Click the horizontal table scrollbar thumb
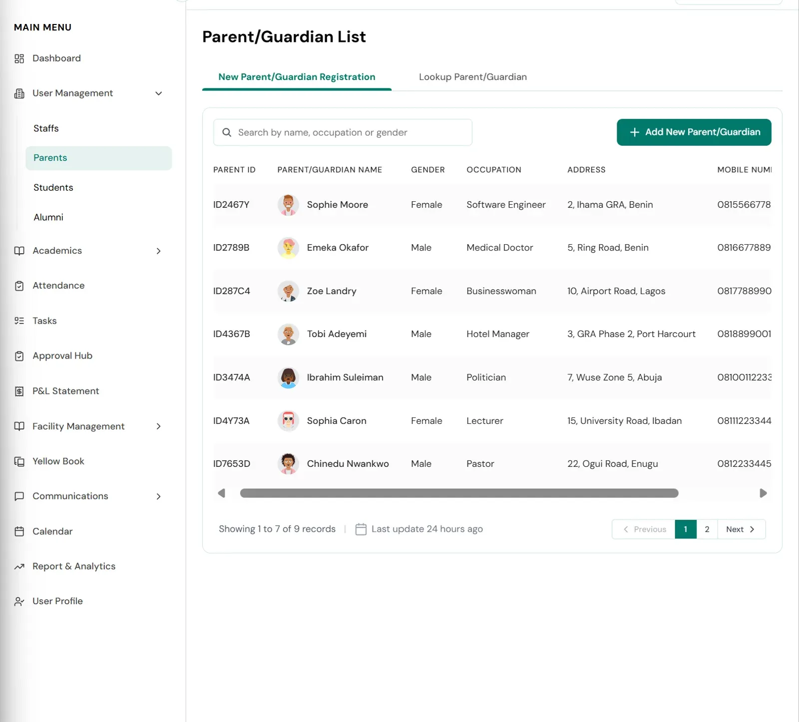This screenshot has height=722, width=799. click(x=459, y=493)
